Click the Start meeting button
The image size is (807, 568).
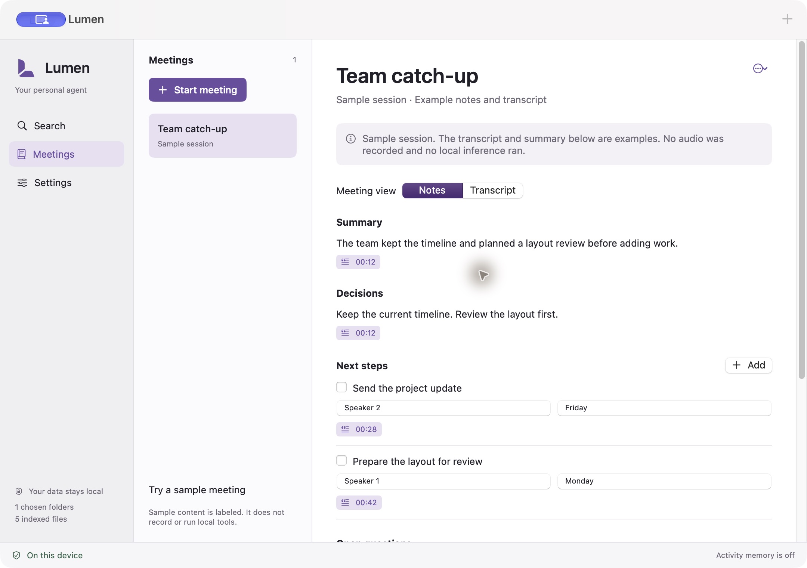(198, 90)
